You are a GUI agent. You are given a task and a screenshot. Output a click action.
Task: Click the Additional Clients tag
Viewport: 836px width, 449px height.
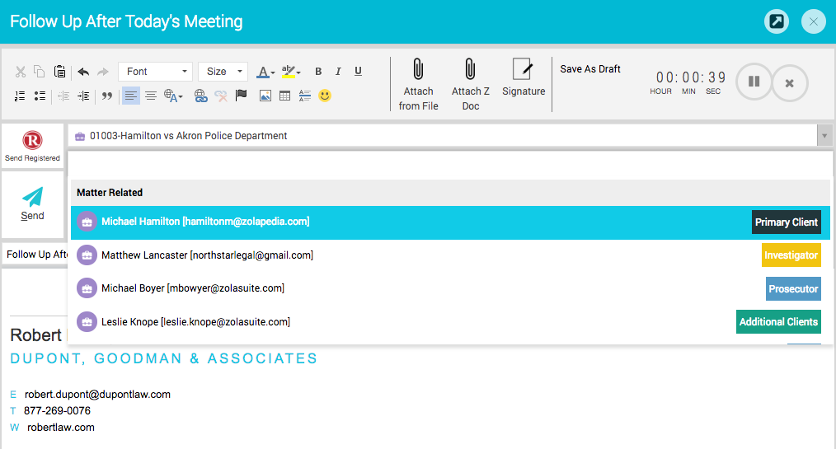778,321
